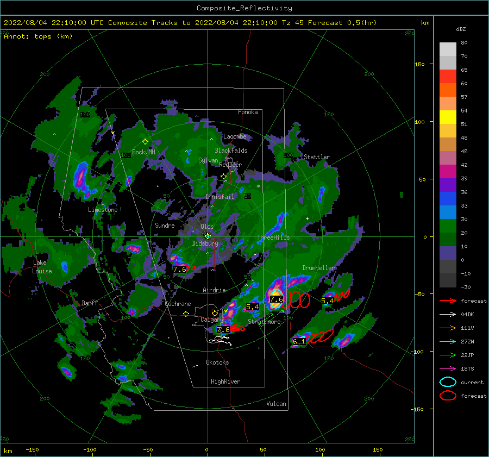Click the magenta swatch between 42 and 39 dBZ
Screen dimensions: 489x457
(448, 172)
